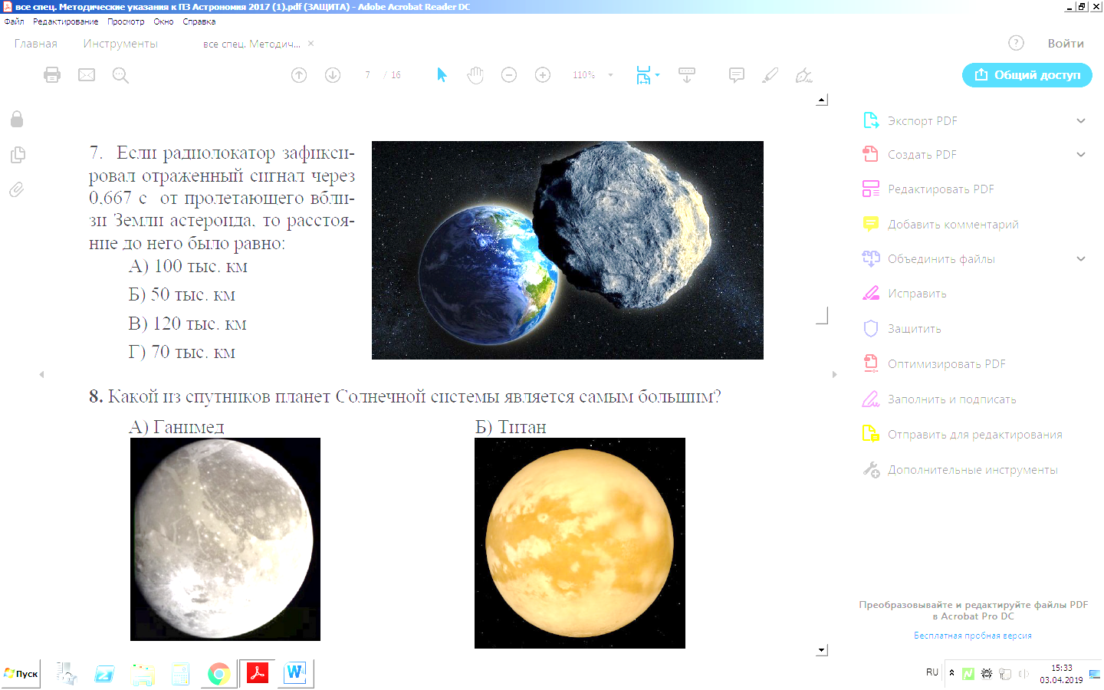The width and height of the screenshot is (1104, 690).
Task: Open the Бесплатная пробная версия link
Action: click(x=972, y=636)
